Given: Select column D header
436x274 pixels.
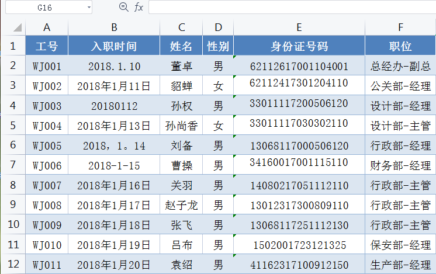Looking at the screenshot, I should pyautogui.click(x=218, y=27).
